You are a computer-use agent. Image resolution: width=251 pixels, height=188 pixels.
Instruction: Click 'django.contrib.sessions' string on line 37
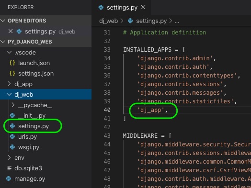click(x=180, y=84)
